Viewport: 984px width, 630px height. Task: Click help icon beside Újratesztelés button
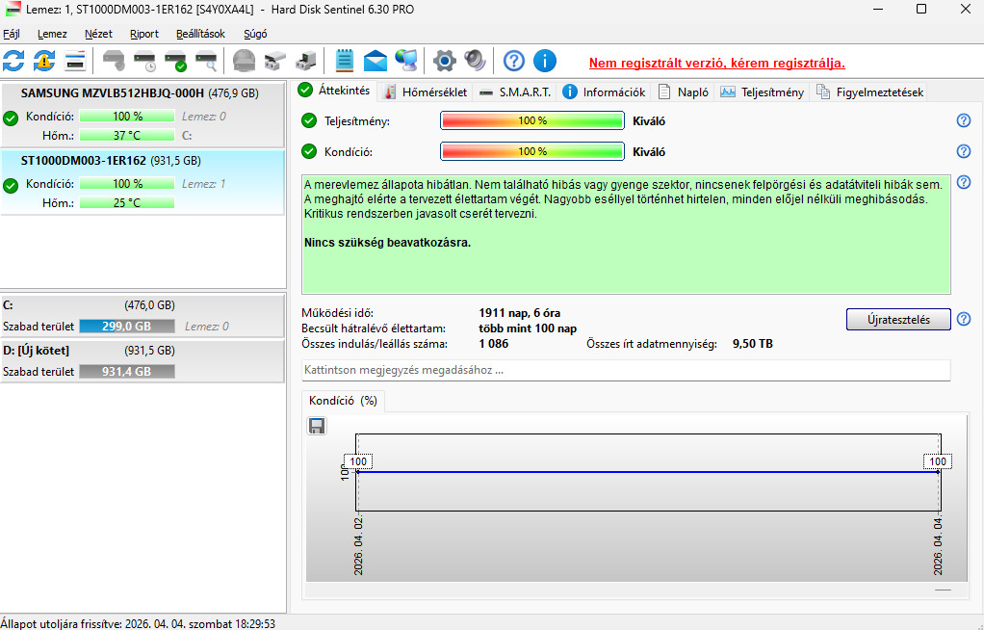coord(963,319)
